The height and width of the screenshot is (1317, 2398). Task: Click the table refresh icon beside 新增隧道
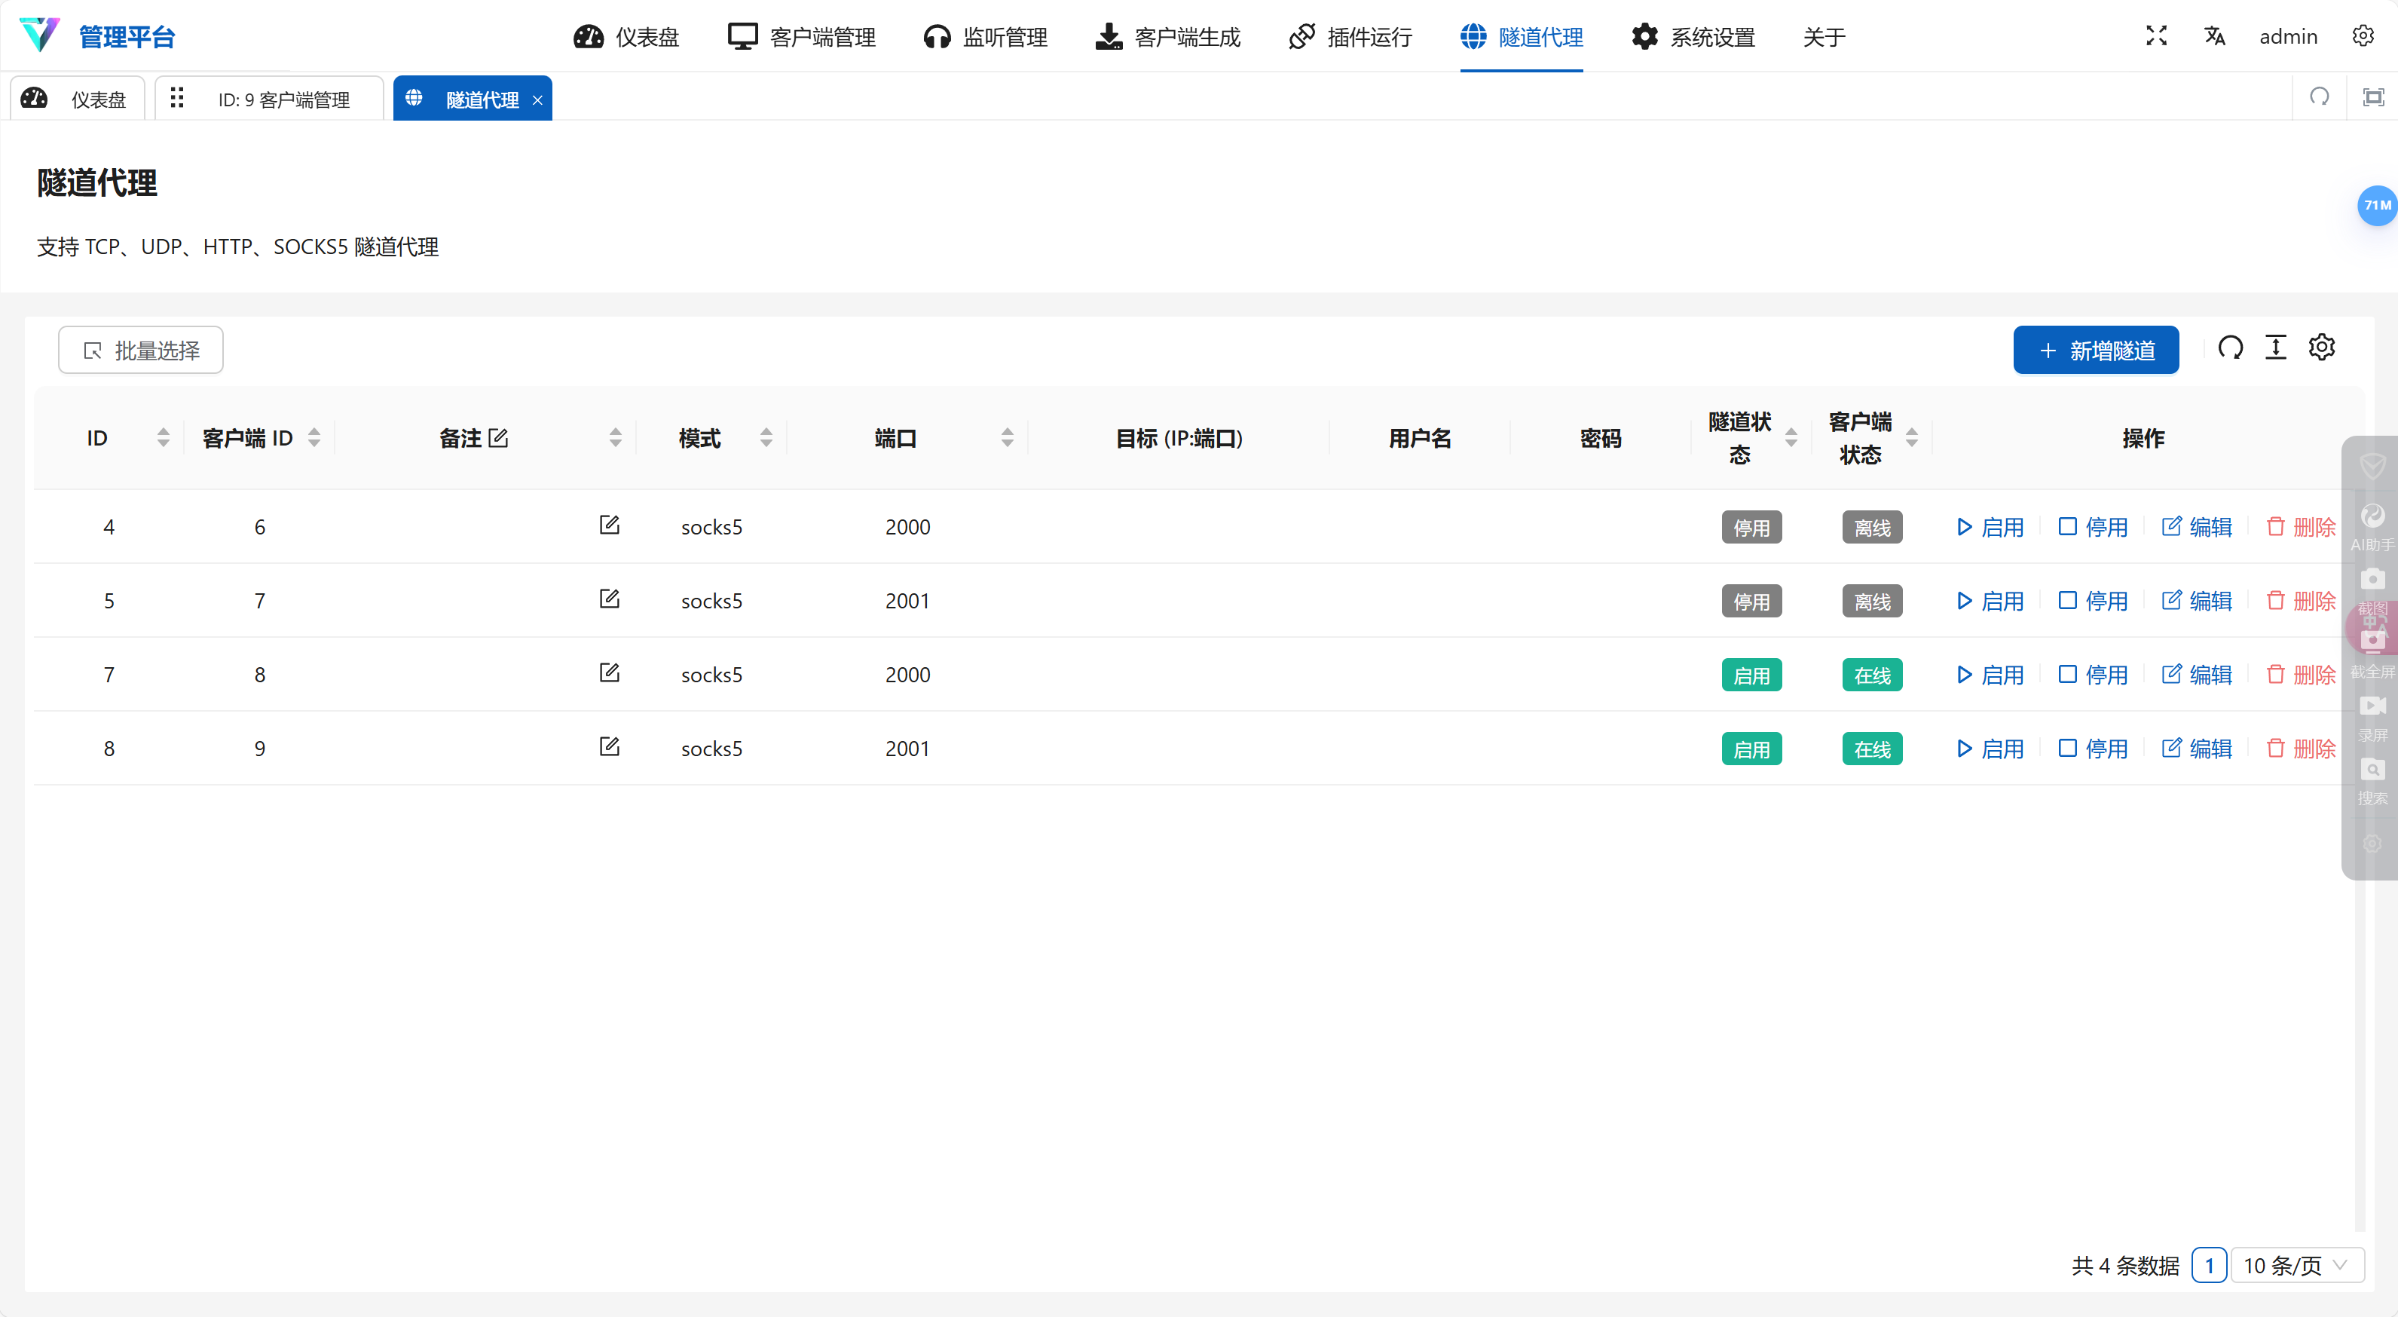2231,348
